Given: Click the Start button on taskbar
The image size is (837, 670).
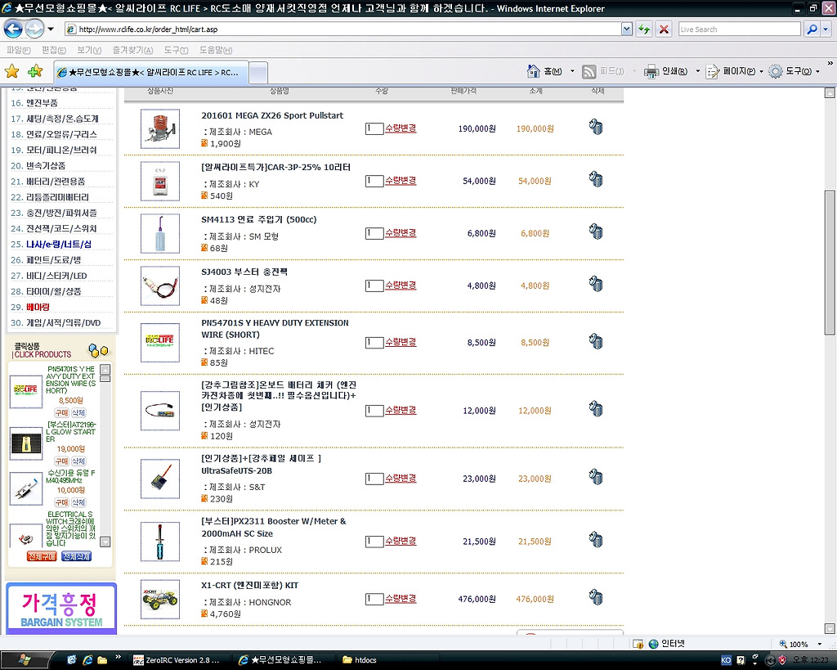Looking at the screenshot, I should click(x=24, y=660).
